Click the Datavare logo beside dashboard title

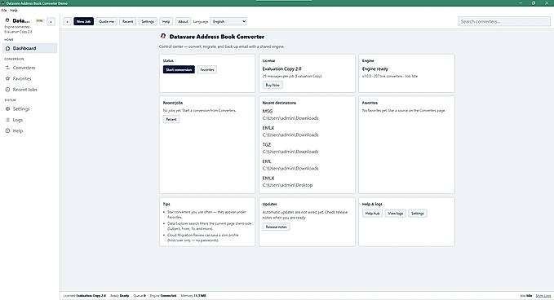coord(163,36)
